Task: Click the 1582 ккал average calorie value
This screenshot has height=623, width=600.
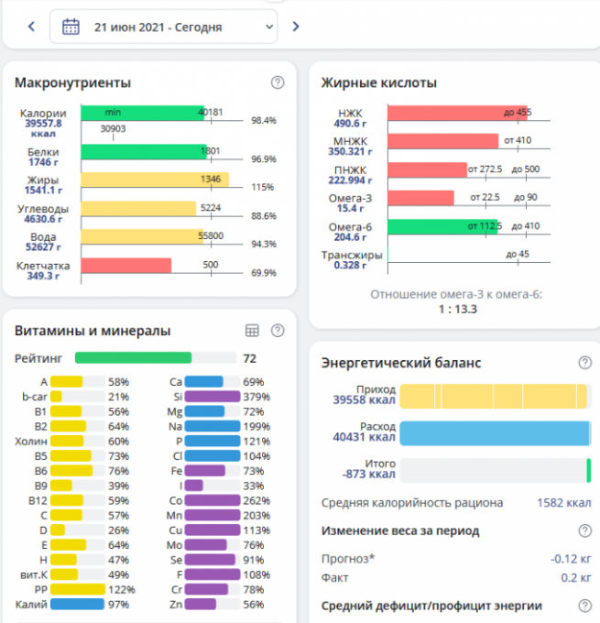Action: tap(562, 502)
